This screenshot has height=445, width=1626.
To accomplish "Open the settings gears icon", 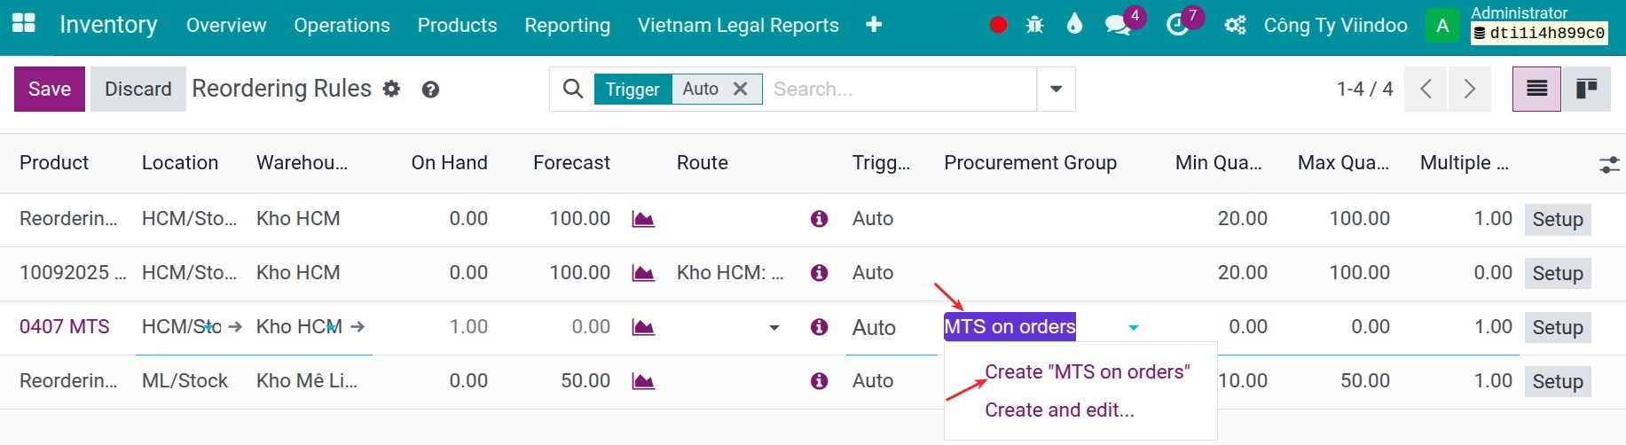I will (x=1235, y=25).
